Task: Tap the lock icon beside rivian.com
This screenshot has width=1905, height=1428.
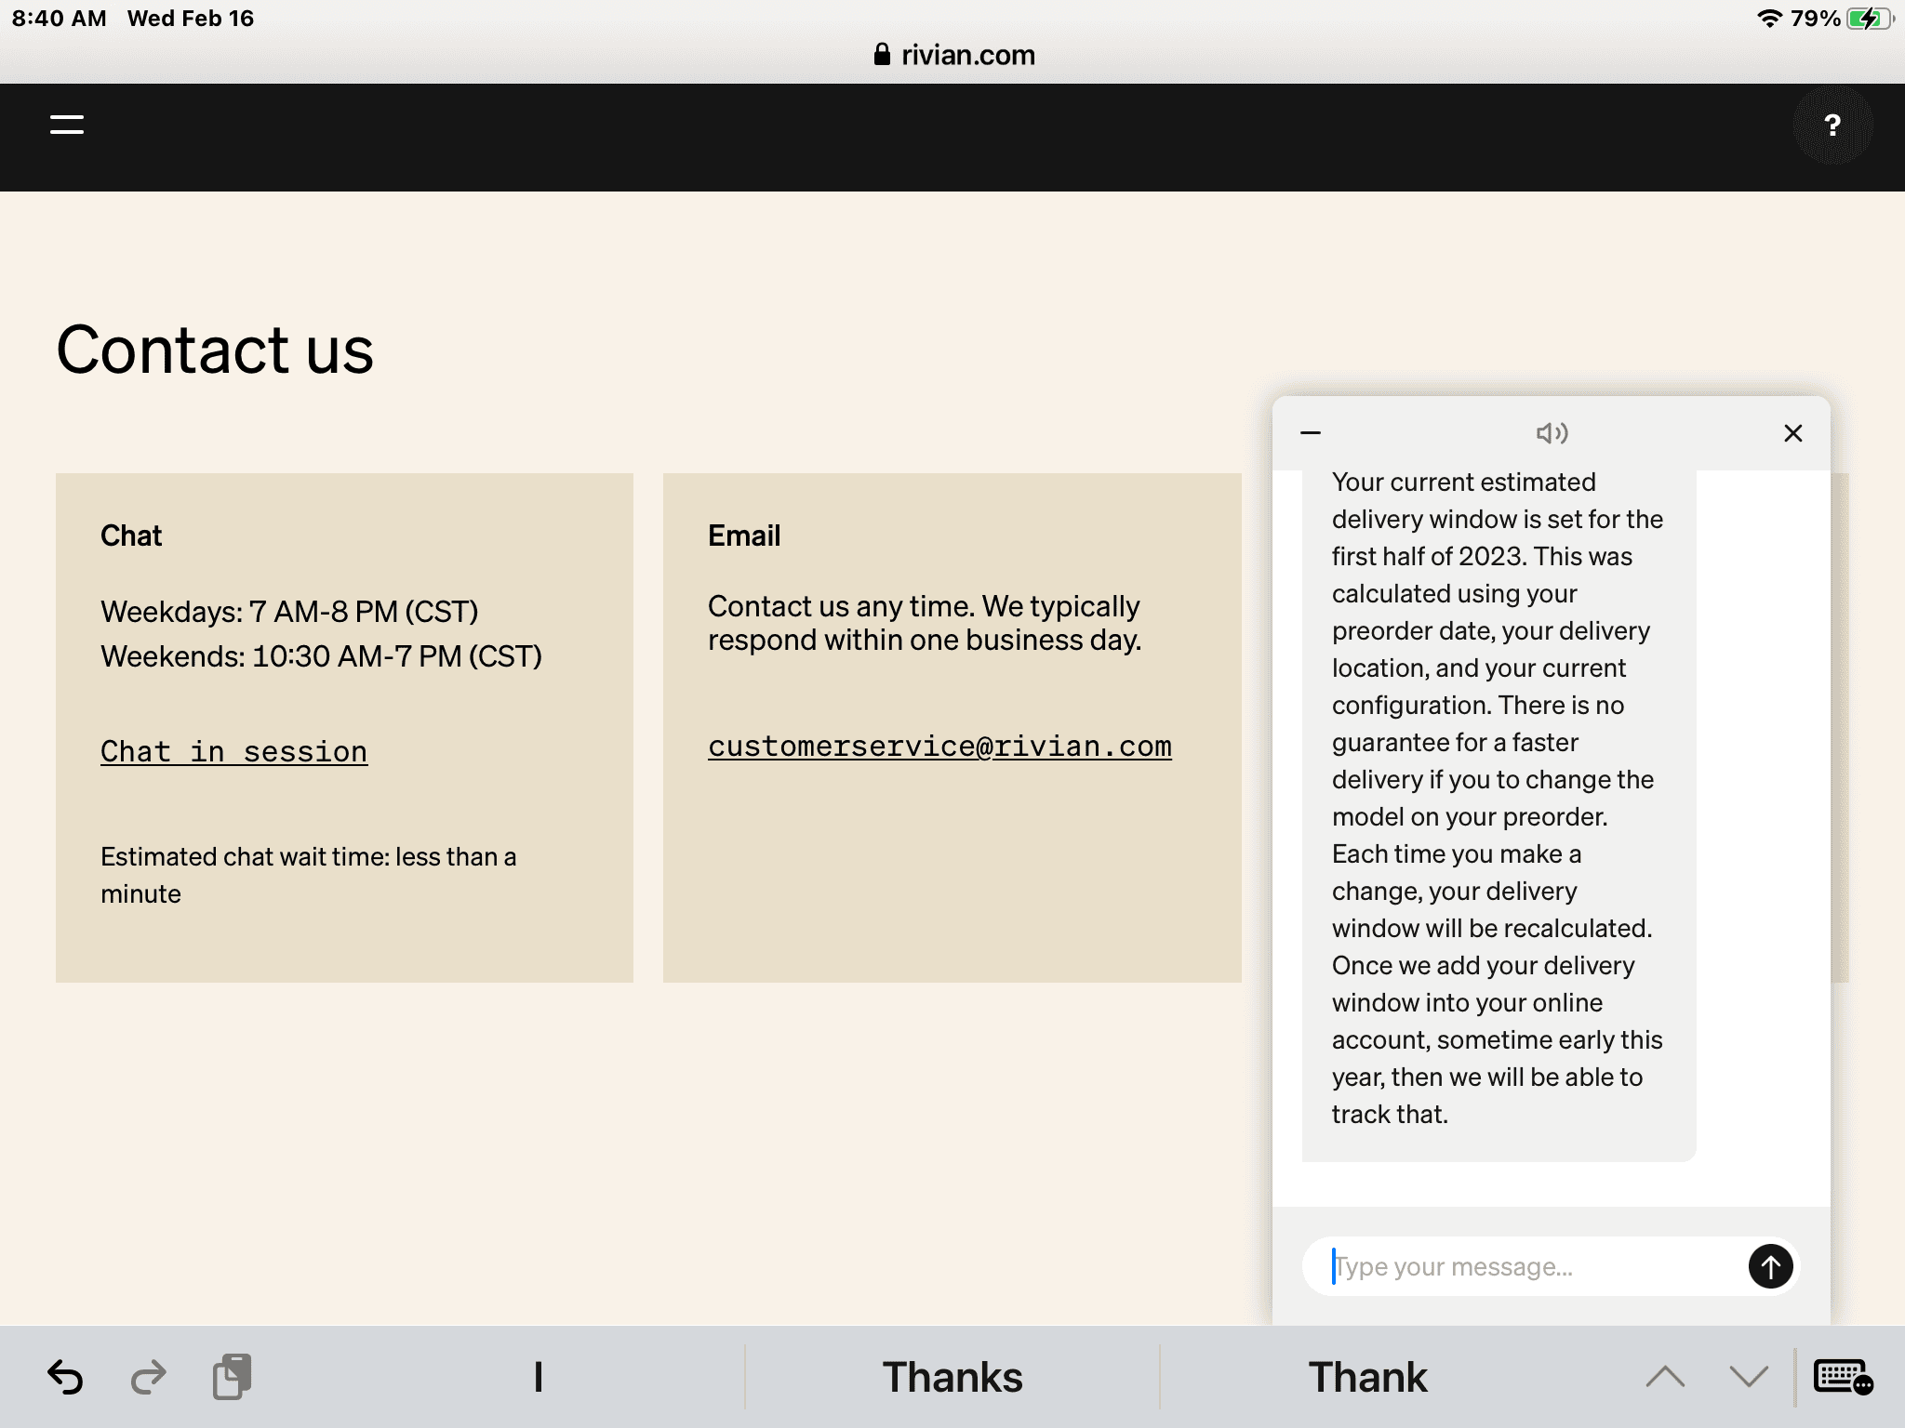Action: [882, 55]
